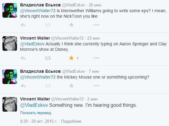
Task: Retweet the Merriwether Williams question tweet
Action: pyautogui.click(x=48, y=25)
